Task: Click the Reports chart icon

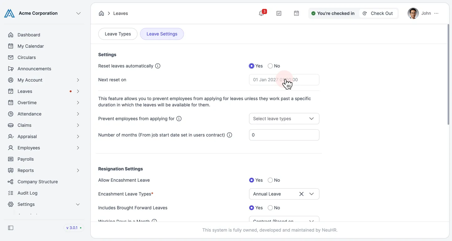Action: [x=11, y=170]
